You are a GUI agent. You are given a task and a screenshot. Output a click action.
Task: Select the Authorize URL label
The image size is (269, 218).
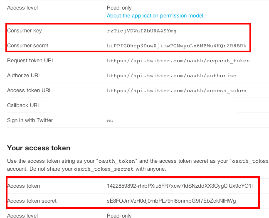click(24, 76)
